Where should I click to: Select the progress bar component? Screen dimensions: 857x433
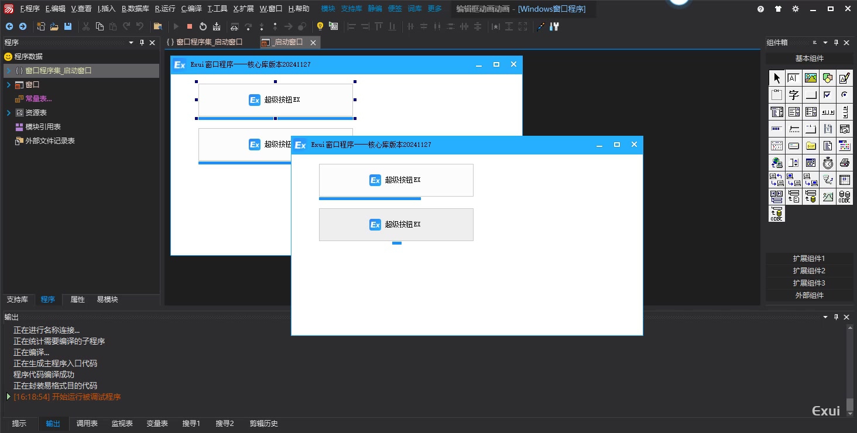point(777,129)
